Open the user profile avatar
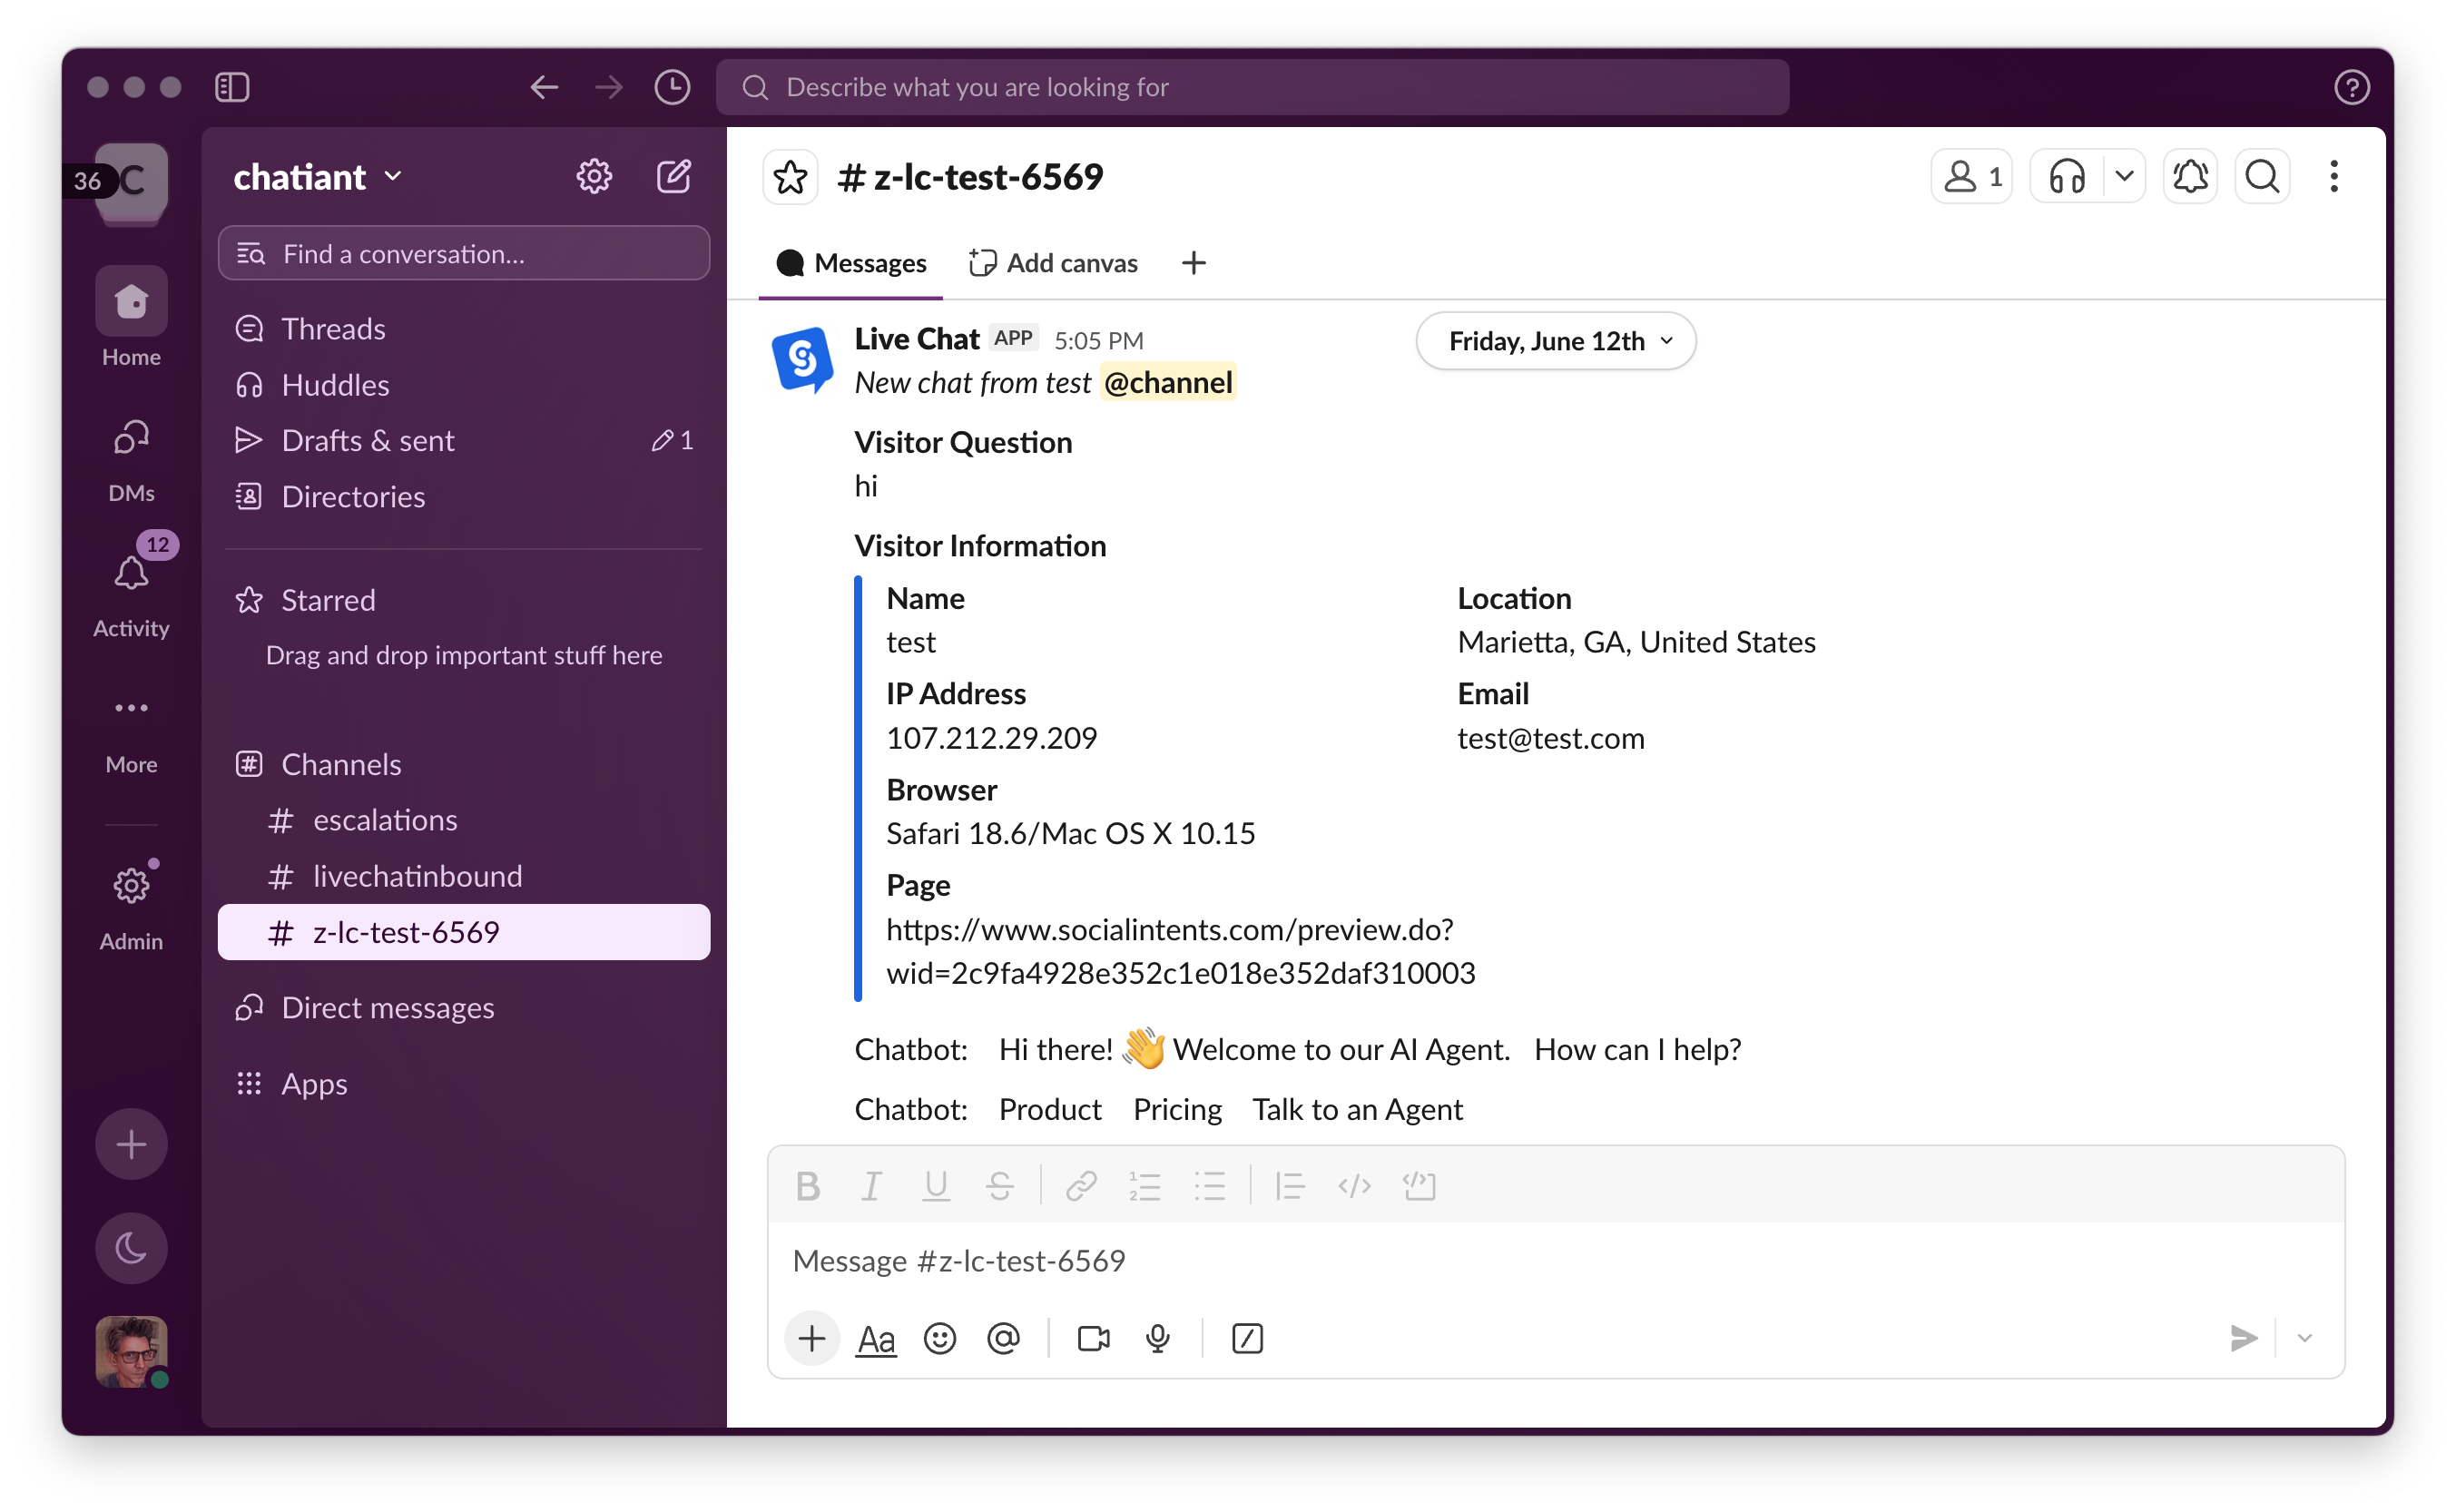Viewport: 2456px width, 1512px height. click(x=131, y=1352)
